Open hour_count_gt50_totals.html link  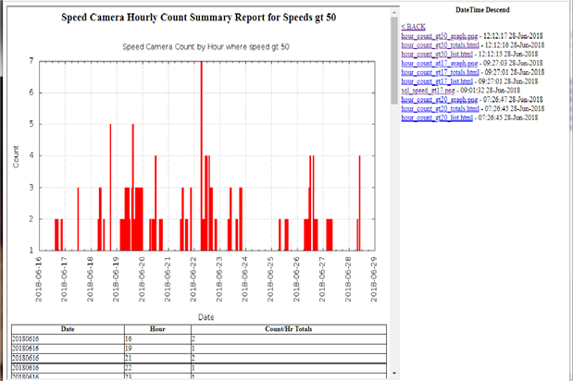tap(440, 45)
